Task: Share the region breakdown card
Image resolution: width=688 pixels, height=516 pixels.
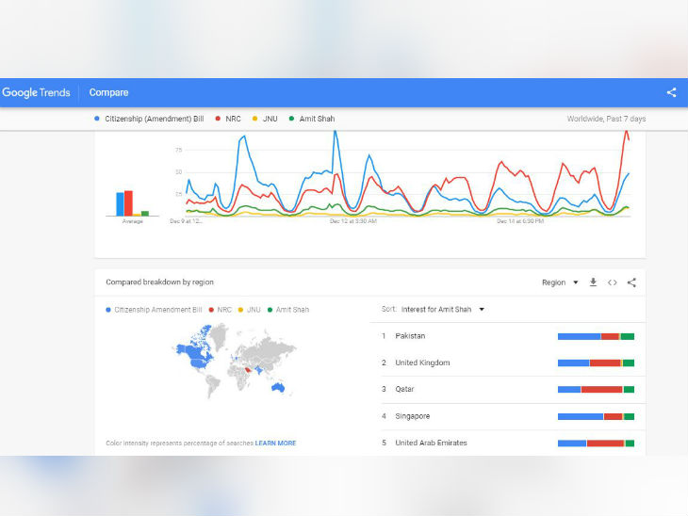Action: [x=631, y=282]
